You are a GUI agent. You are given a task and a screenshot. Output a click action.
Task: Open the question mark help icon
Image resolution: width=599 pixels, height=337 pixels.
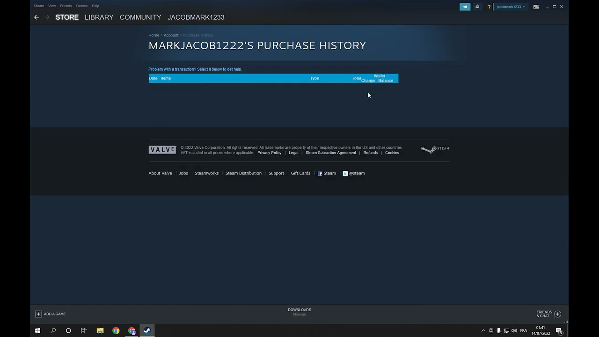[489, 7]
